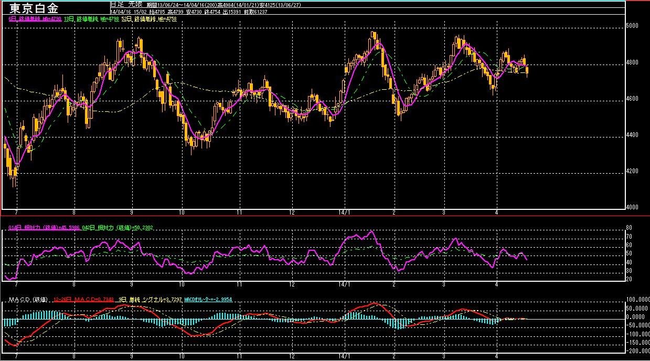
Task: Click month 7 label under RSI panel
Action: 17,284
